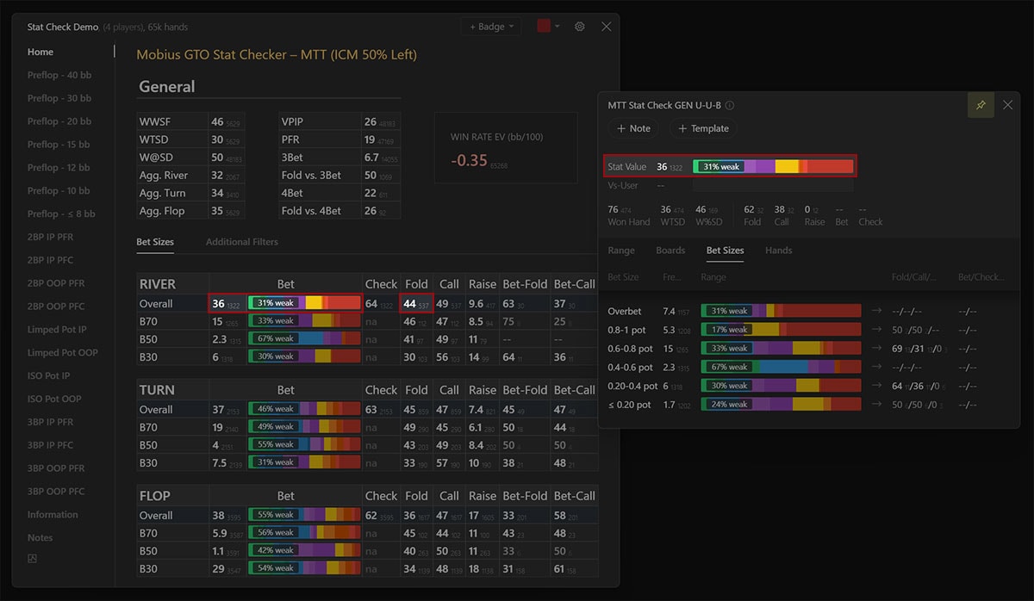This screenshot has height=601, width=1034.
Task: Open Preflop - 40 bb section
Action: coord(59,75)
